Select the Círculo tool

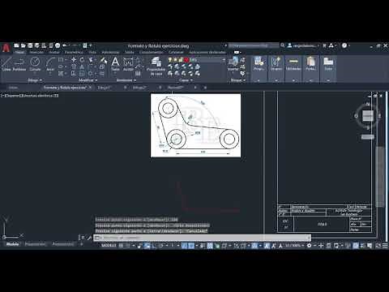click(35, 64)
